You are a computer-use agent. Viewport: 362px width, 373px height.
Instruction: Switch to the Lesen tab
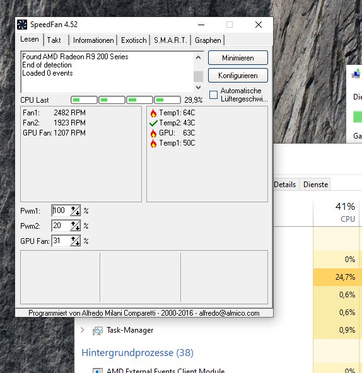(30, 39)
